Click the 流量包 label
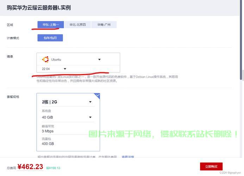Image resolution: width=244 pixels, height=176 pixels. point(46,139)
